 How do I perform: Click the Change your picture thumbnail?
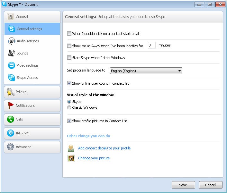pyautogui.click(x=71, y=158)
